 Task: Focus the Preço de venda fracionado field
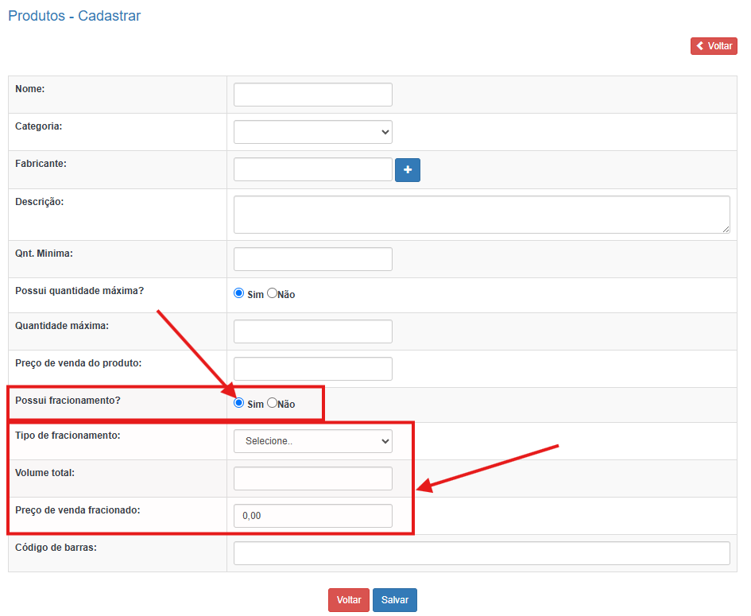click(312, 516)
